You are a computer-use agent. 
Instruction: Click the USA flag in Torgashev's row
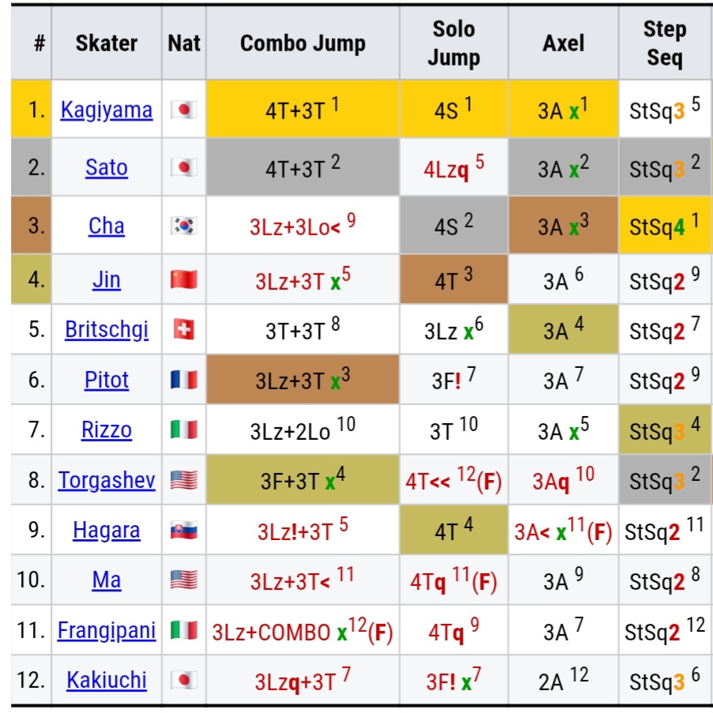(184, 480)
